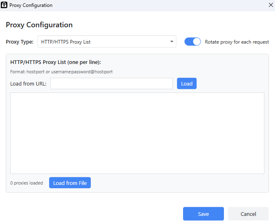
Task: Click inside the proxy list text area
Action: click(x=137, y=133)
